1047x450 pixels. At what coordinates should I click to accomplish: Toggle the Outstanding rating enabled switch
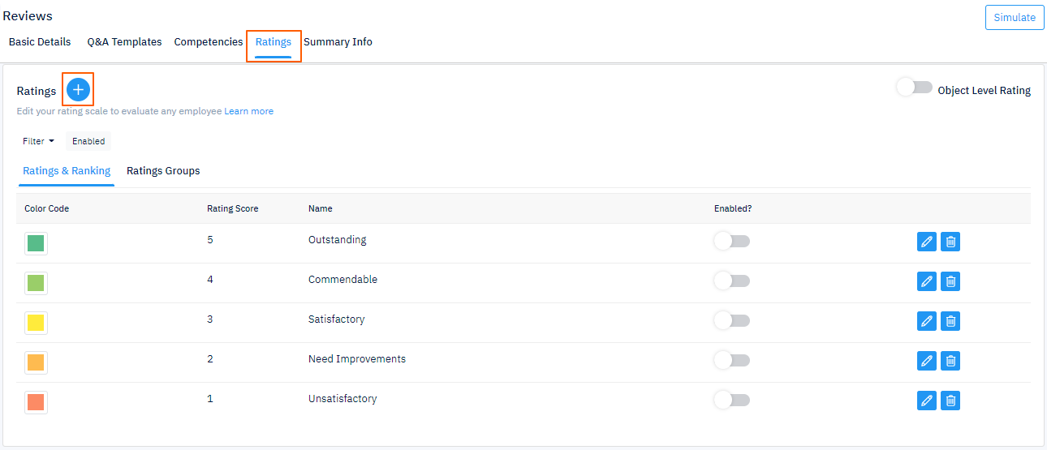point(732,241)
